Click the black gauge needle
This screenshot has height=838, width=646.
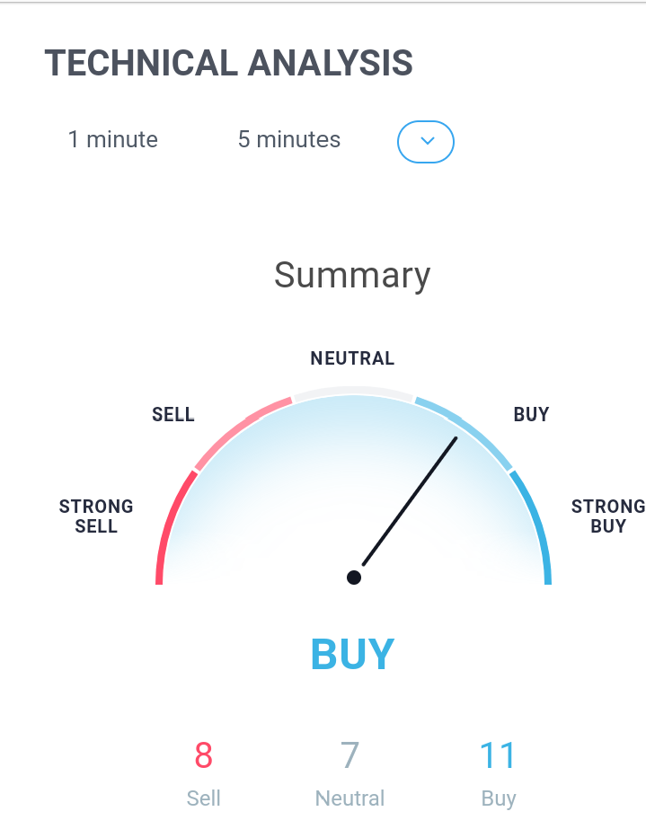click(410, 501)
